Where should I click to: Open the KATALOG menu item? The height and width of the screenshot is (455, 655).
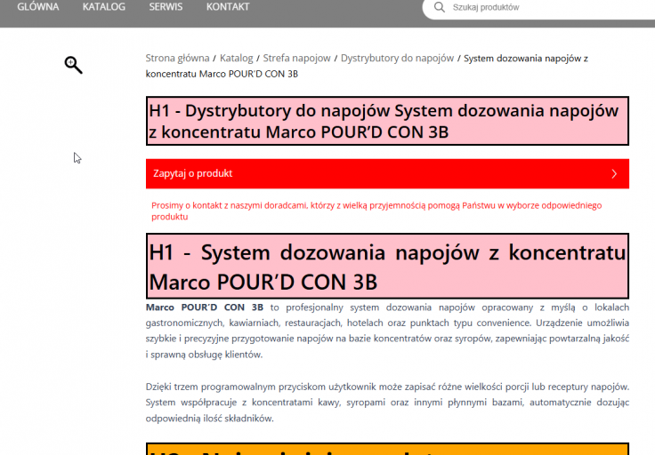tap(103, 7)
